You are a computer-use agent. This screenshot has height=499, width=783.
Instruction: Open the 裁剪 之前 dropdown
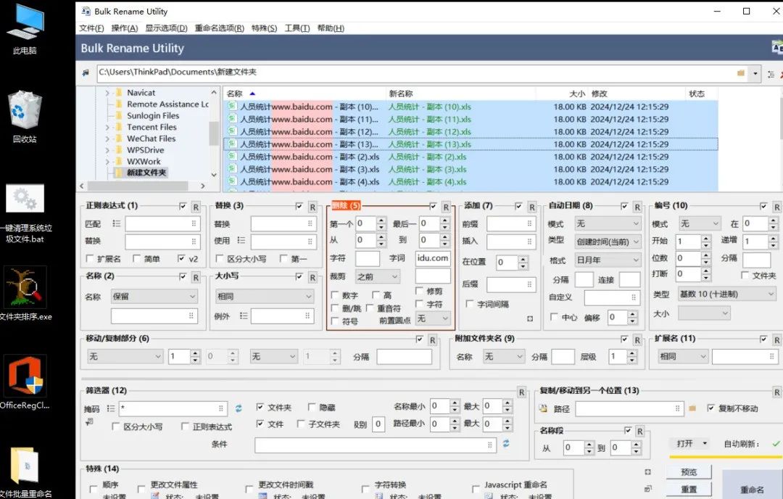point(378,276)
